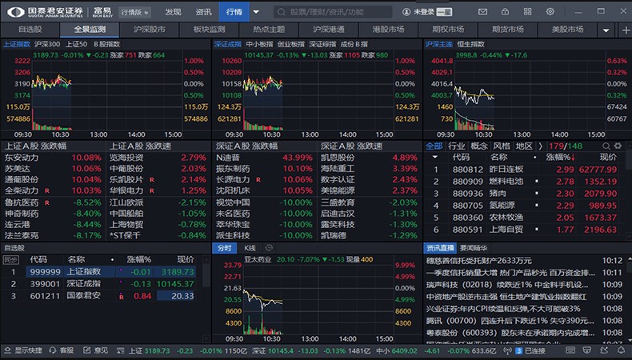Select 国泰君安 601211 watchlist row
This screenshot has height=360, width=632.
pyautogui.click(x=99, y=296)
